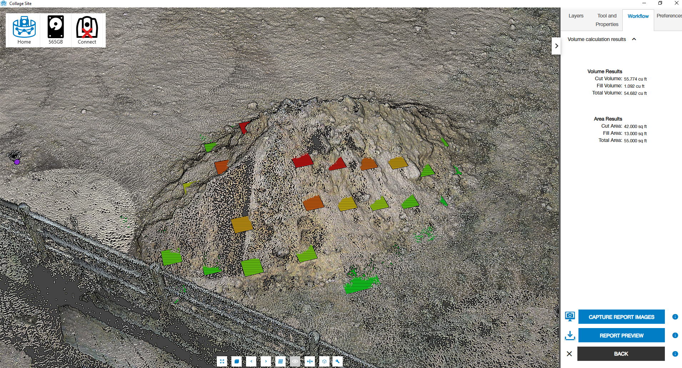
Task: Click the Connect scanner icon
Action: click(x=87, y=30)
